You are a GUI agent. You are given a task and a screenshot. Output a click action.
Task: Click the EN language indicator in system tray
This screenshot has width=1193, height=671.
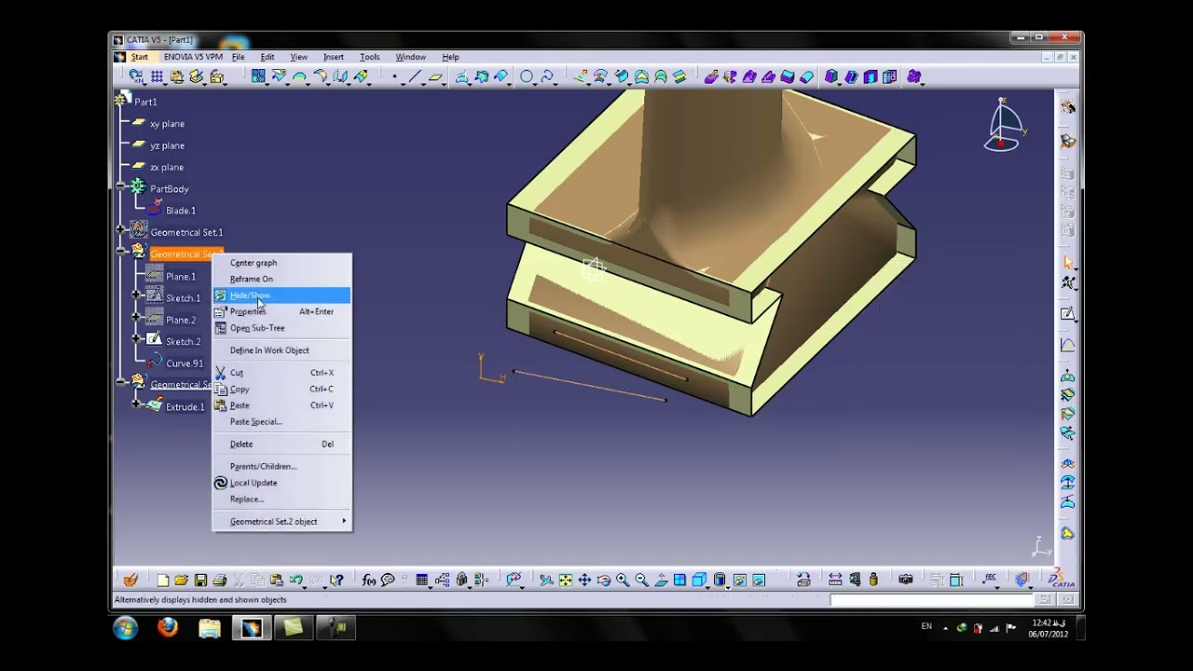click(x=926, y=626)
